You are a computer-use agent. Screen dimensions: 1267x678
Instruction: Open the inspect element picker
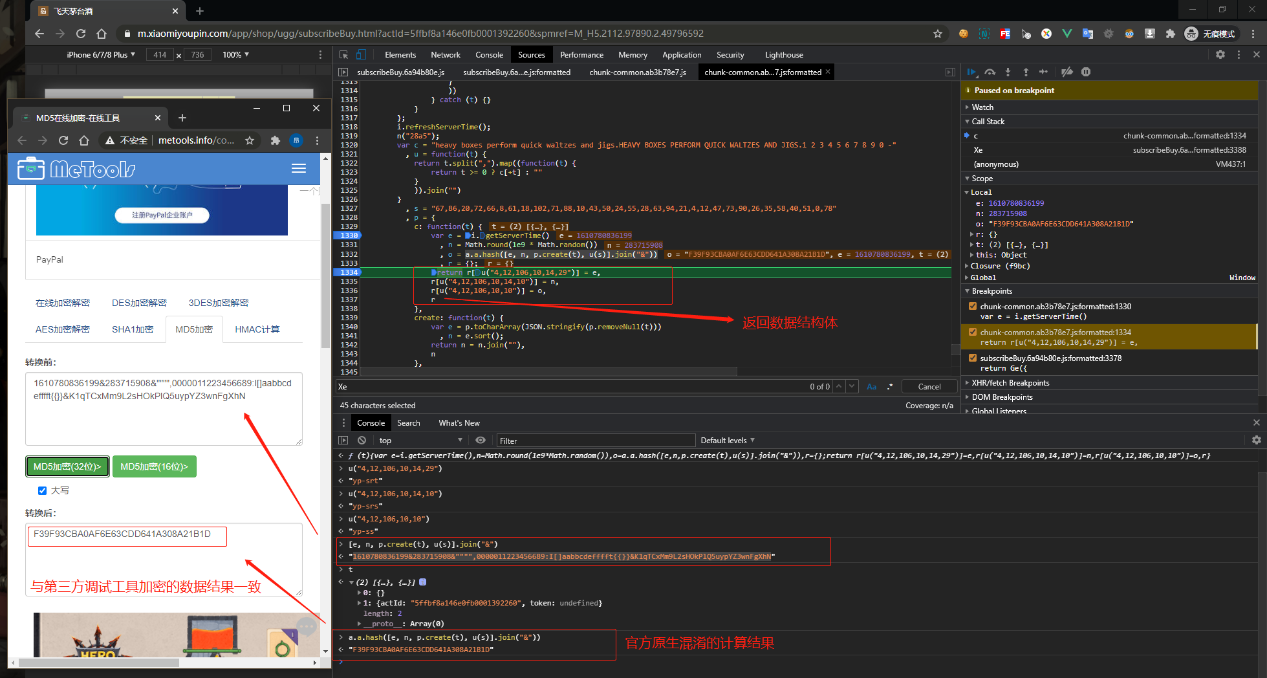point(343,55)
